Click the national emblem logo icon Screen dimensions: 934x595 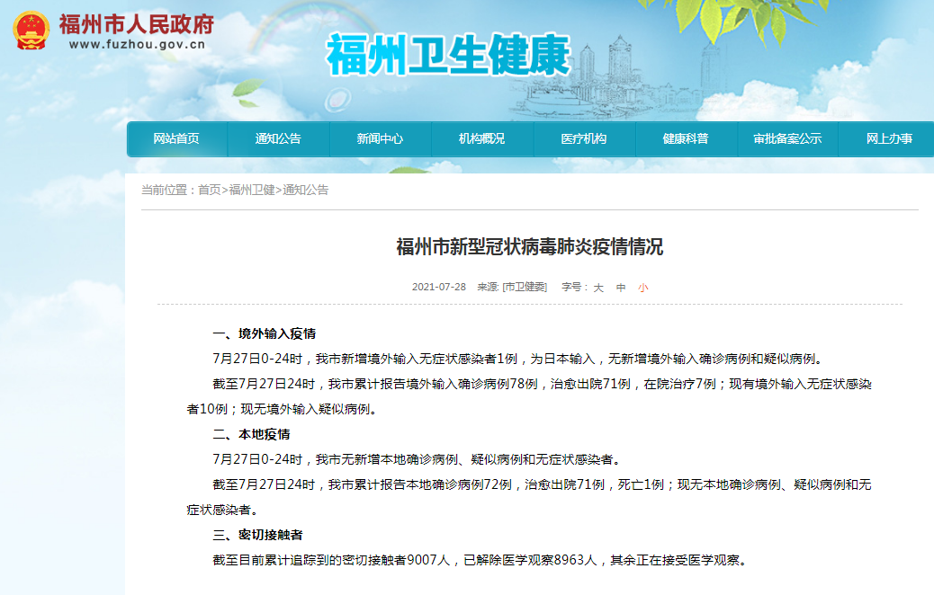click(x=31, y=30)
